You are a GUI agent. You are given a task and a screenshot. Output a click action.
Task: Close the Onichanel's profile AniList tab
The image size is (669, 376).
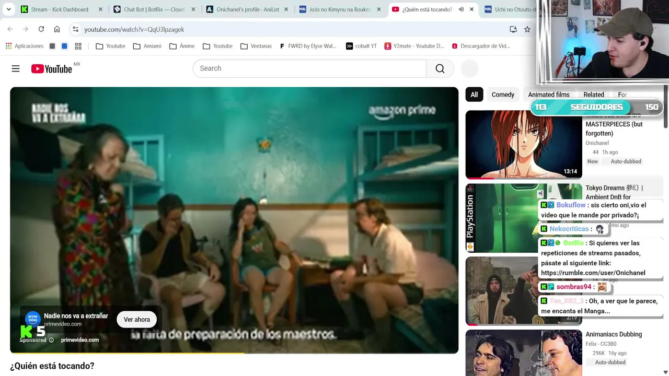pos(286,9)
